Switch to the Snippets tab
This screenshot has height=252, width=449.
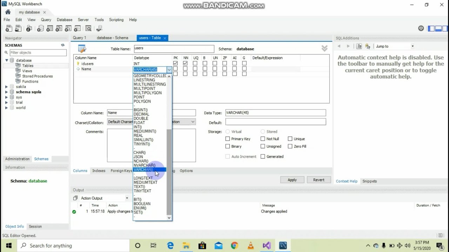(369, 181)
